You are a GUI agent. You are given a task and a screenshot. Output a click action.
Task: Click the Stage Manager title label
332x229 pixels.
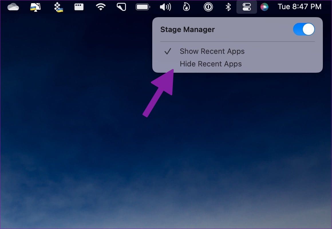click(x=187, y=29)
